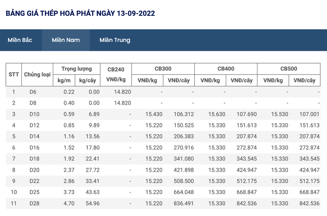Click the D28 CB400 price 842.536

point(247,203)
